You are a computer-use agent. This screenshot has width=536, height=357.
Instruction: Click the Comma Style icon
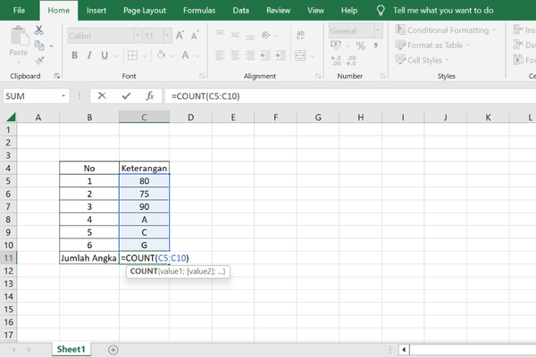pyautogui.click(x=375, y=46)
